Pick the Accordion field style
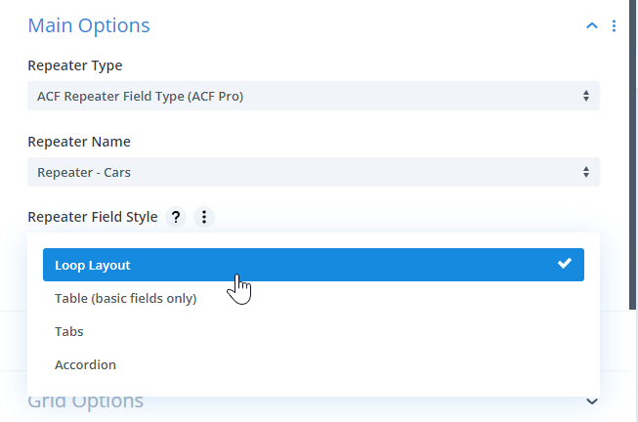 (85, 364)
